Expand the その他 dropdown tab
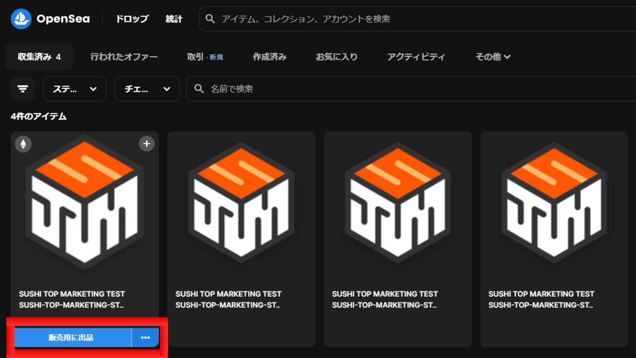Viewport: 636px width, 358px height. pyautogui.click(x=493, y=57)
